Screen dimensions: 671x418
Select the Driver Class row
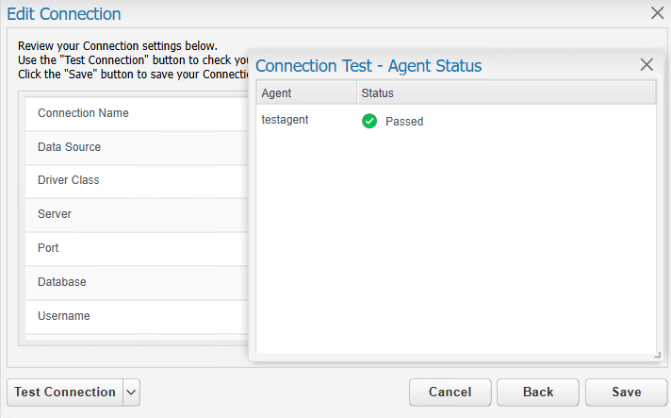pos(137,181)
